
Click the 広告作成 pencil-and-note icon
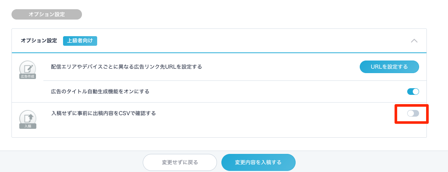pyautogui.click(x=28, y=68)
